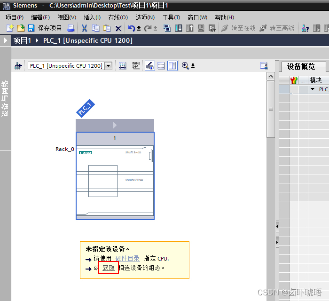Save project with floppy disk icon

(x=31, y=28)
